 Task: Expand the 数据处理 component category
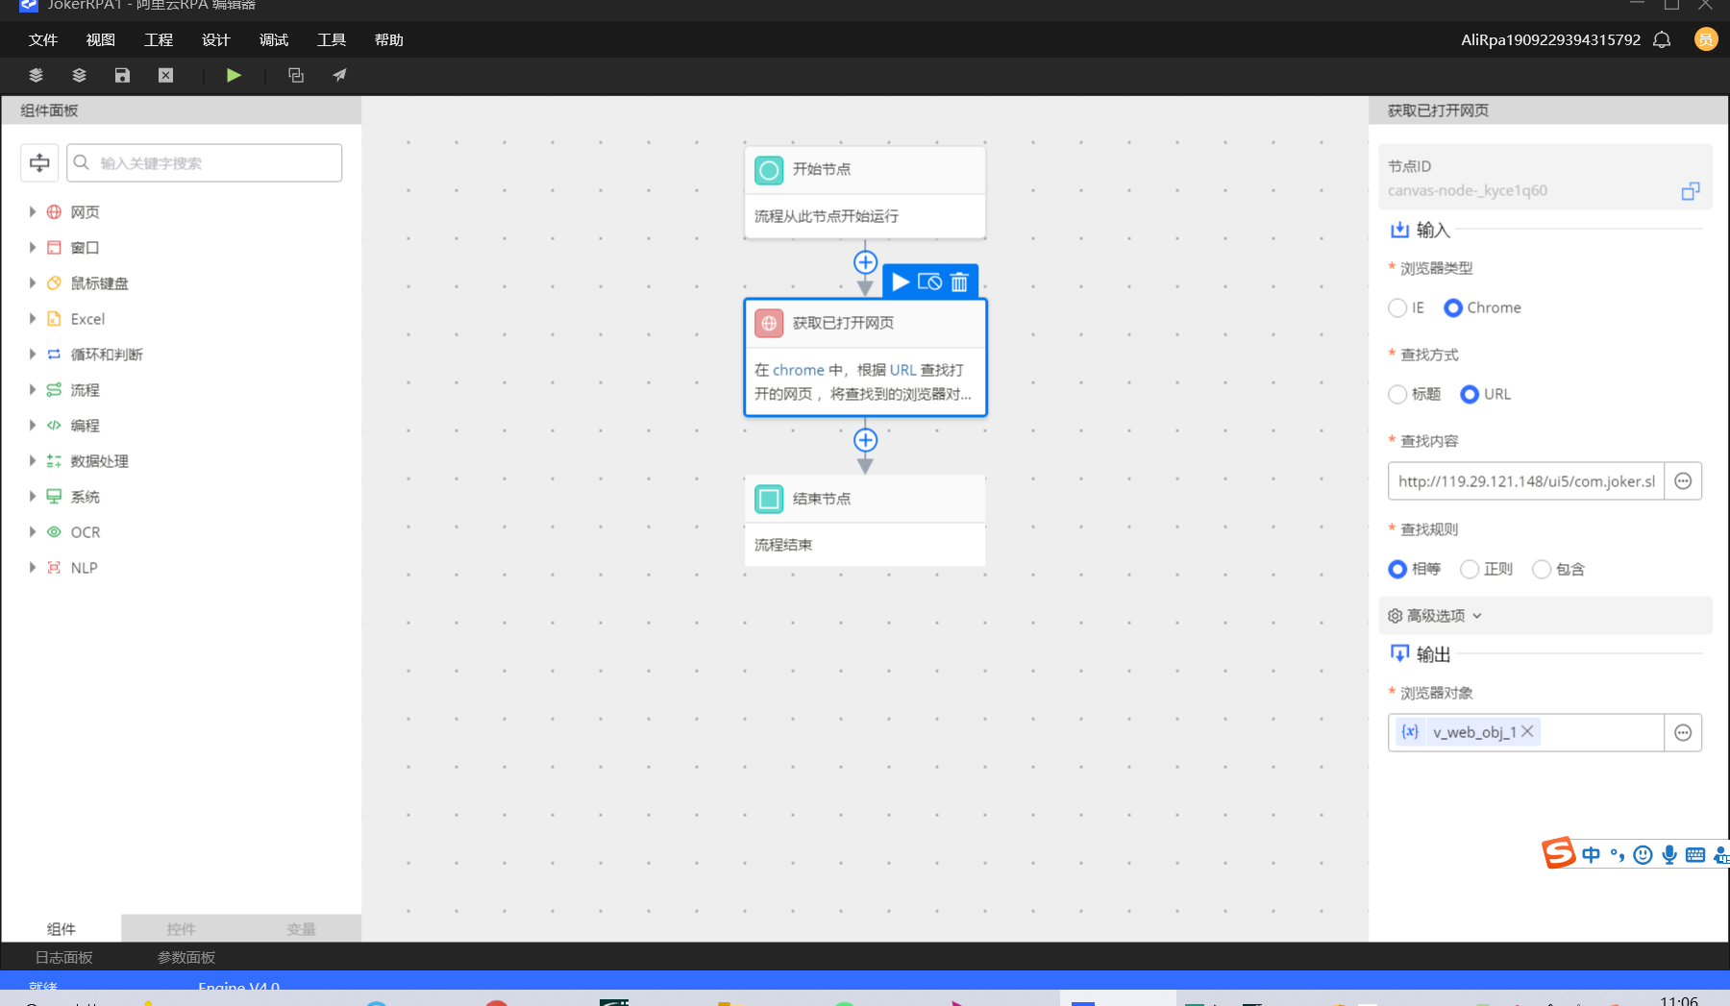tap(32, 460)
